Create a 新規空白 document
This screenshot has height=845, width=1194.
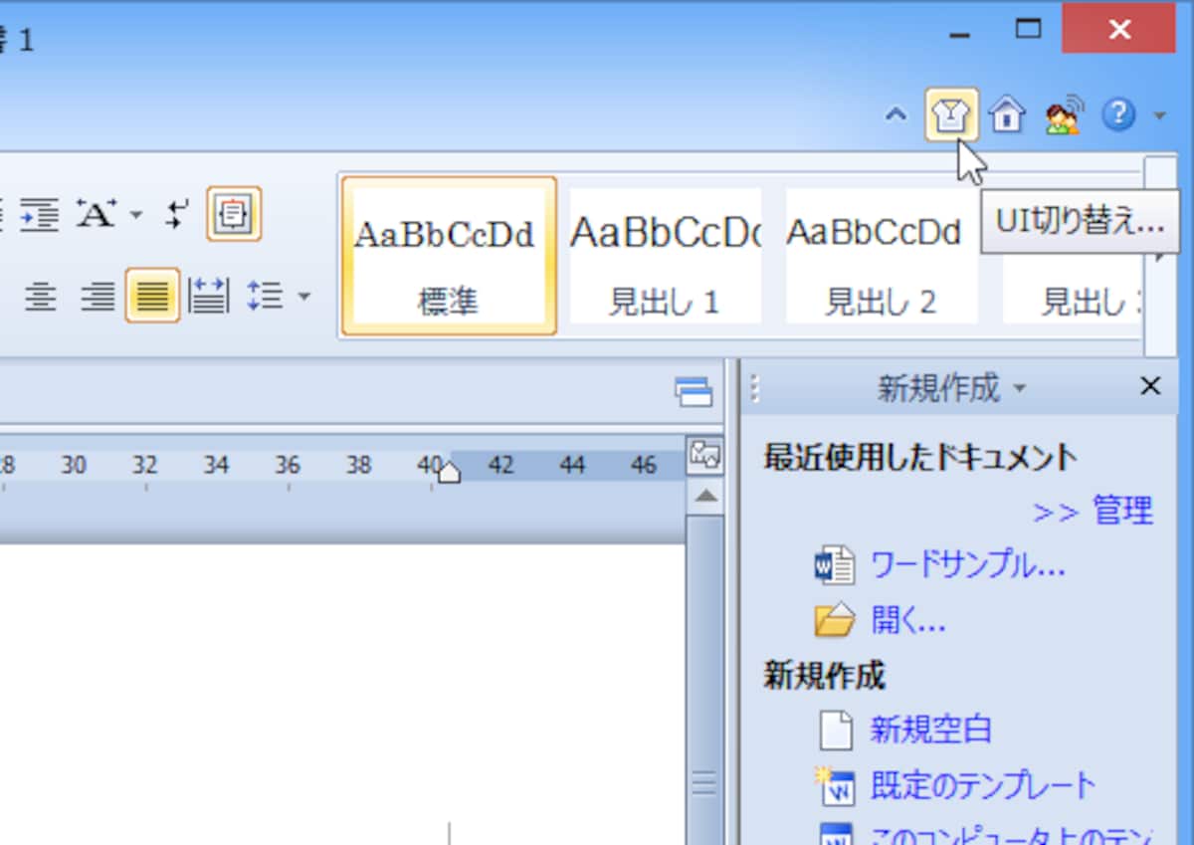pos(930,731)
